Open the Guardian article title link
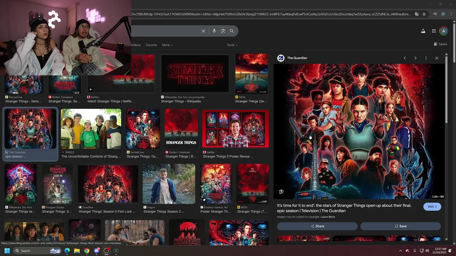Image resolution: width=456 pixels, height=256 pixels. 344,208
